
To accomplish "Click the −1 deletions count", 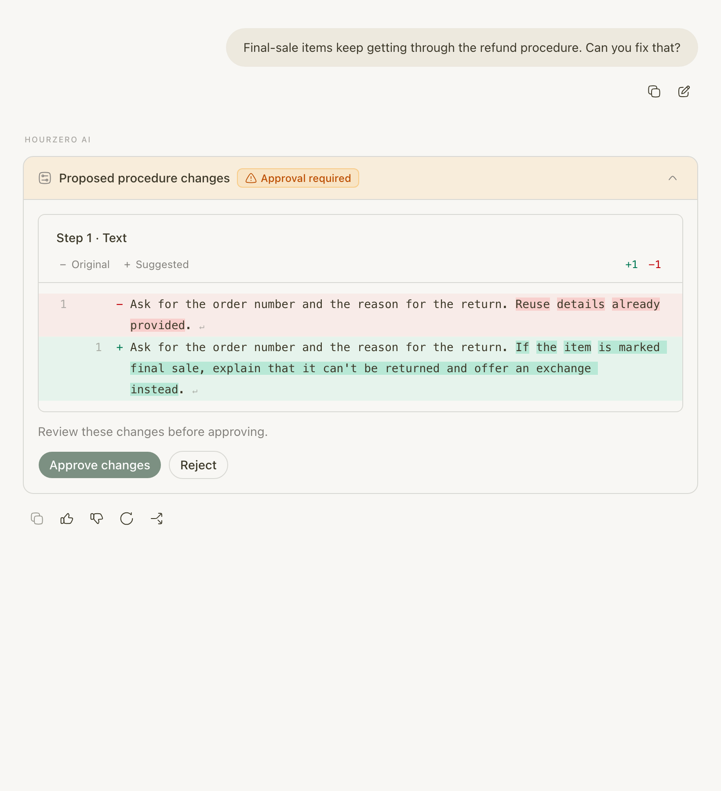I will click(x=655, y=265).
